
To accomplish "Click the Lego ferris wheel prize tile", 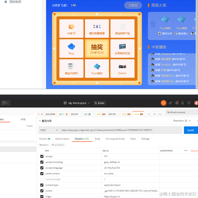I will pos(122,49).
